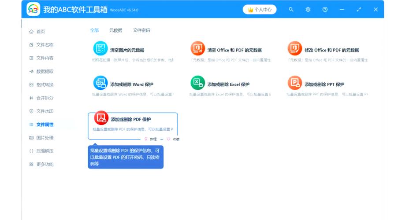This screenshot has height=220, width=409.
Task: Open 教程 tutorial for PDF protection
Action: point(151,139)
